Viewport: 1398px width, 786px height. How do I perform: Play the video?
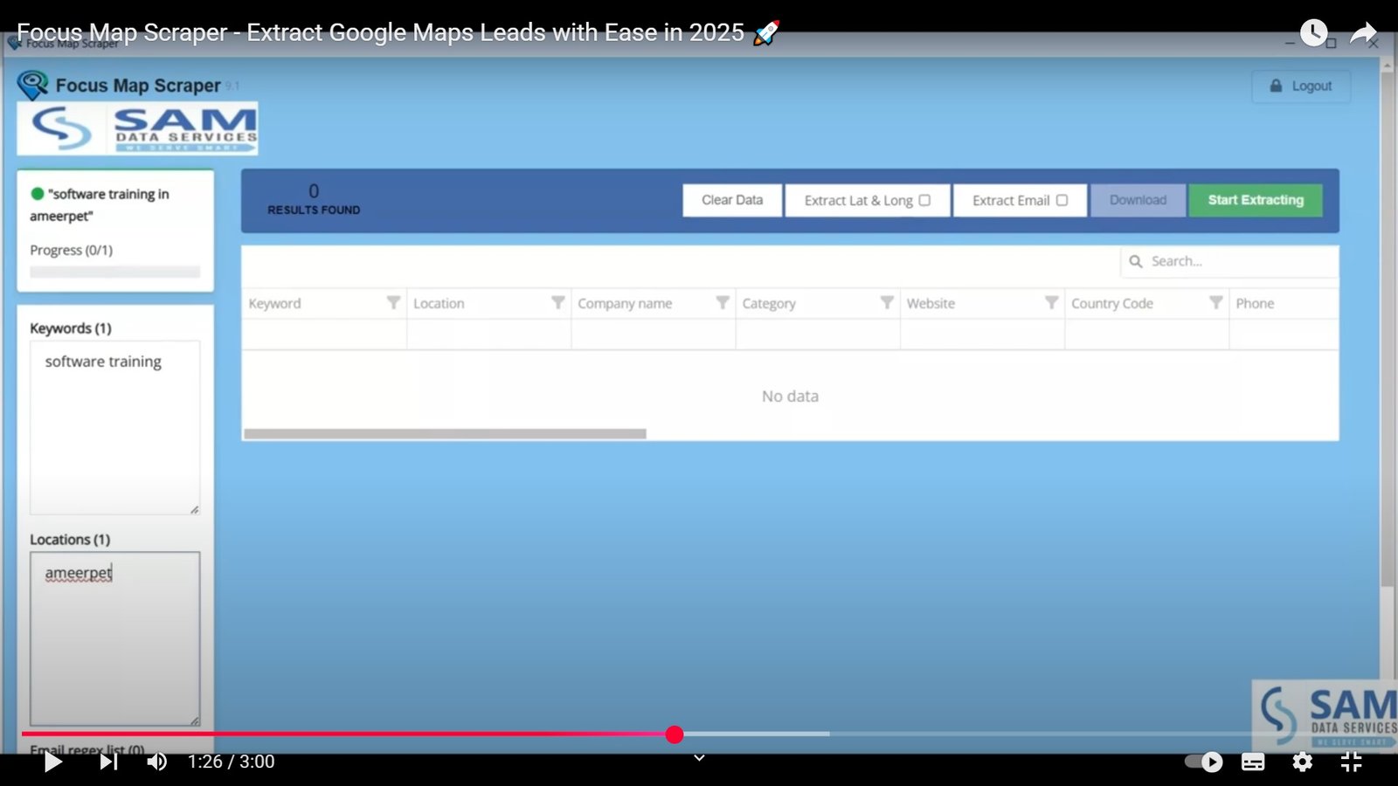coord(52,762)
